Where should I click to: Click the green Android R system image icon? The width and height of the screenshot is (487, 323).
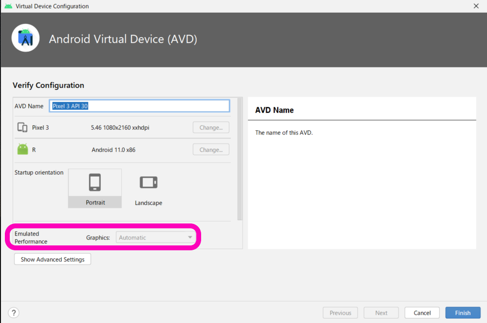pyautogui.click(x=23, y=149)
